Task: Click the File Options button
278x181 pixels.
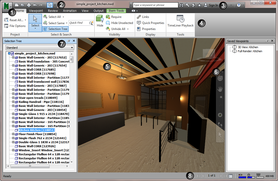Action: (15, 26)
